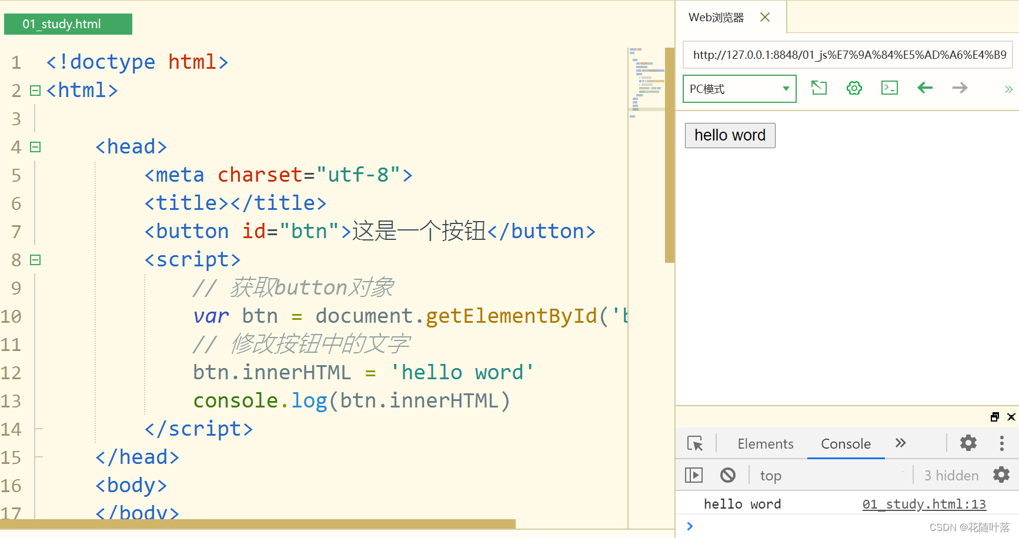The width and height of the screenshot is (1019, 538).
Task: Open the top context selector in console
Action: pyautogui.click(x=771, y=476)
